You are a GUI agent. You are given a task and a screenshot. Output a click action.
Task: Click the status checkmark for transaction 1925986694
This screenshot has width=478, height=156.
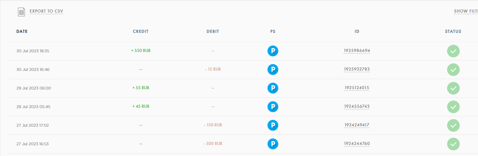453,51
